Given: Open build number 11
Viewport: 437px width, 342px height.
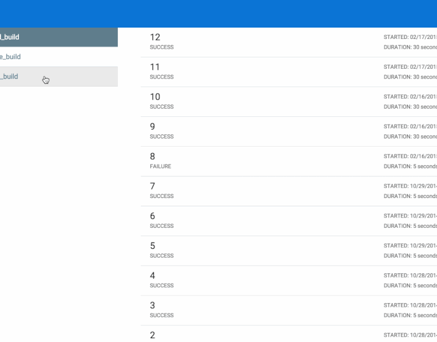Looking at the screenshot, I should (155, 67).
